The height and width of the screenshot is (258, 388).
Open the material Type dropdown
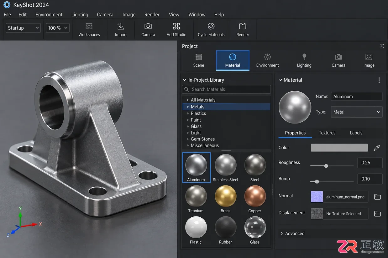pos(357,112)
